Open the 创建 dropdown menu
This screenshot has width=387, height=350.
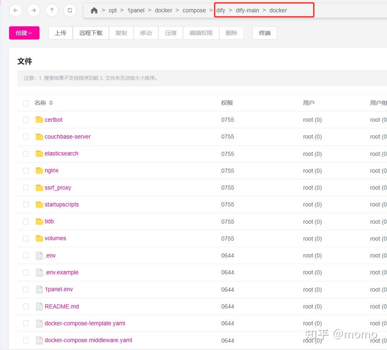tap(24, 32)
